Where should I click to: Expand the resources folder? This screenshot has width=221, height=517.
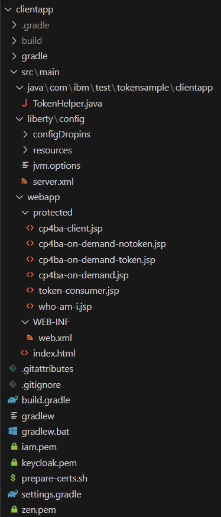(25, 150)
